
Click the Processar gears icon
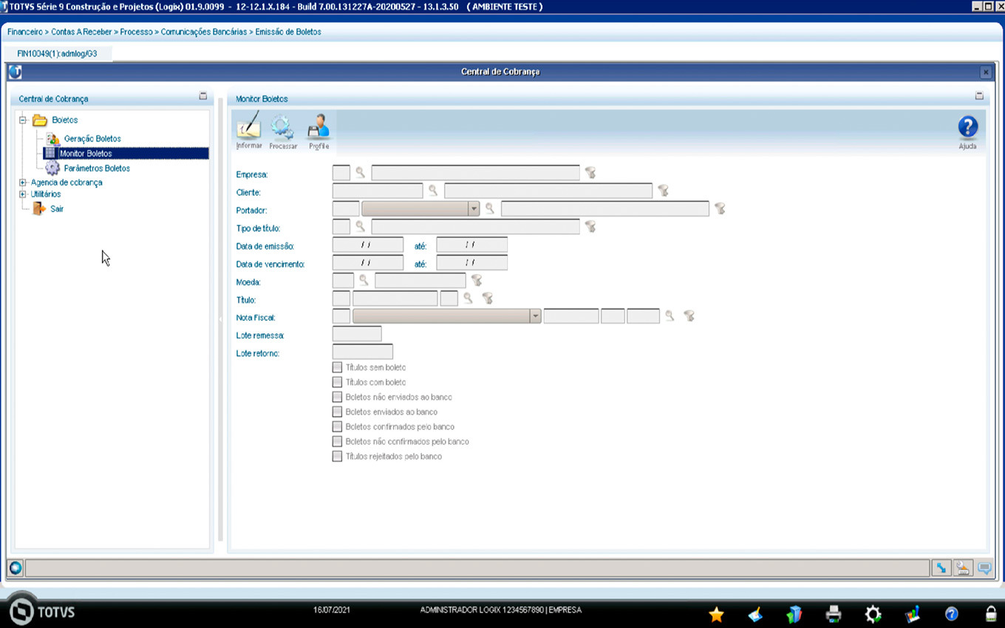click(283, 129)
